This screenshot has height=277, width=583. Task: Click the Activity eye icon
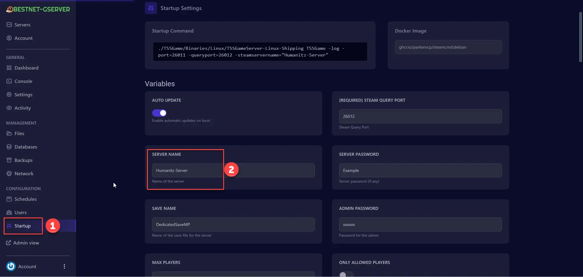pos(9,108)
